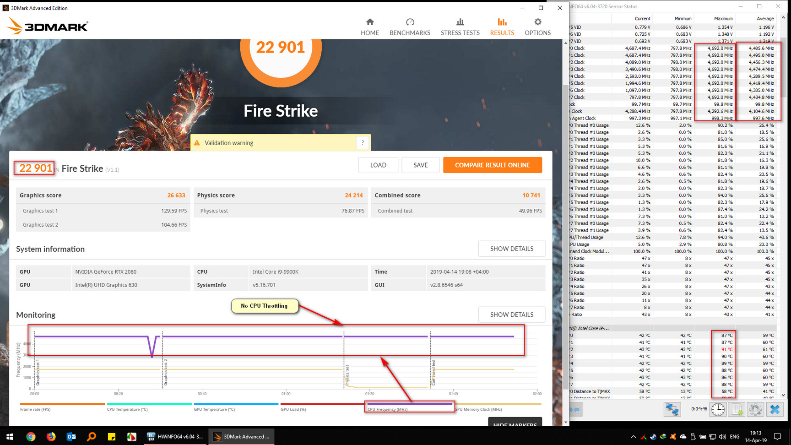Open the STRESS TESTS section
This screenshot has height=445, width=791.
[x=460, y=27]
